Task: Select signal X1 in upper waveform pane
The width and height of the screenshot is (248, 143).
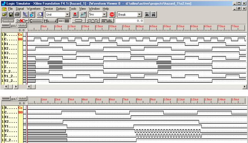Action: pos(10,44)
